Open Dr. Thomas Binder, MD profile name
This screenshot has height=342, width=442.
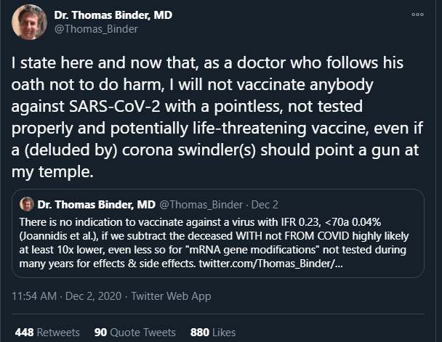click(113, 15)
